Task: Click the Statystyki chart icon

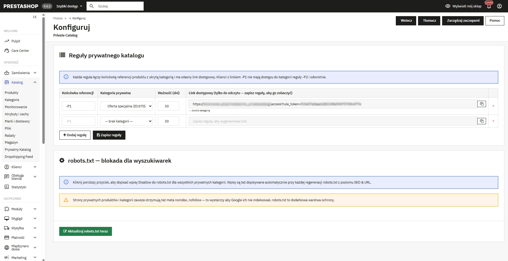Action: click(x=7, y=187)
